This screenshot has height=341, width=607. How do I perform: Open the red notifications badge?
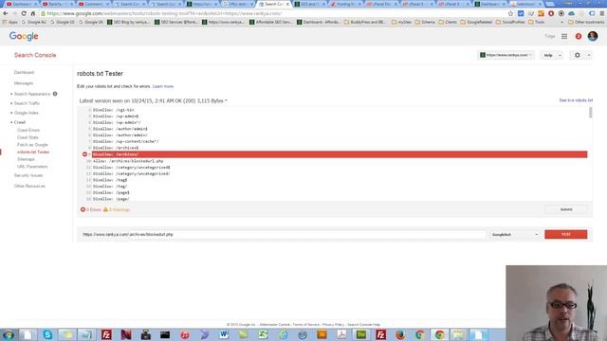tap(579, 36)
